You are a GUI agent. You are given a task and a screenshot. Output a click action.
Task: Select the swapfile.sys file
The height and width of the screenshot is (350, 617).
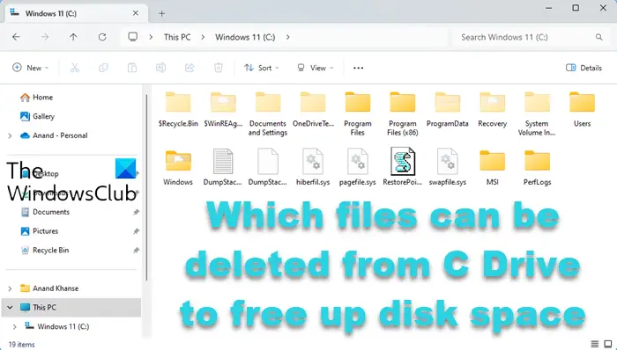pos(448,167)
